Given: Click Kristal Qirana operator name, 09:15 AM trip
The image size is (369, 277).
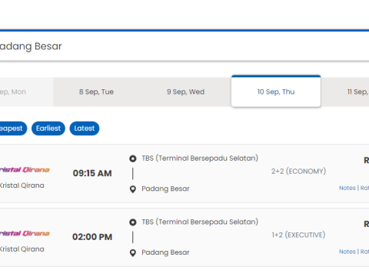Looking at the screenshot, I should click(22, 185).
